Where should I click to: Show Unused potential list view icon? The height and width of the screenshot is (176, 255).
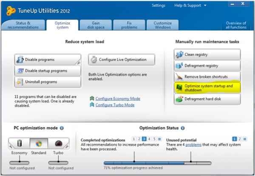pyautogui.click(x=245, y=139)
